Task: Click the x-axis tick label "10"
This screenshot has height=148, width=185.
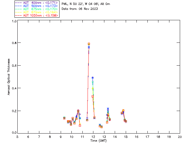Action: click(71, 137)
